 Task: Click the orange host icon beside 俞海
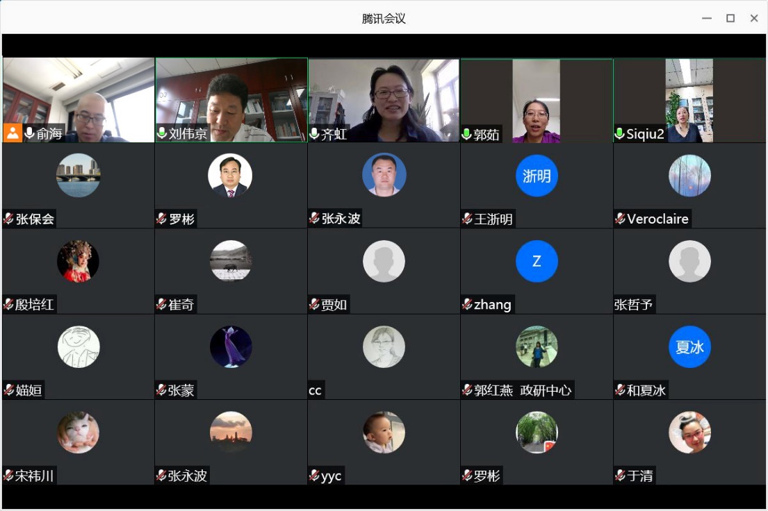(x=13, y=133)
